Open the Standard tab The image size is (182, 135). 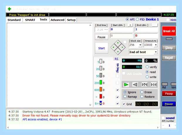[x=14, y=20]
